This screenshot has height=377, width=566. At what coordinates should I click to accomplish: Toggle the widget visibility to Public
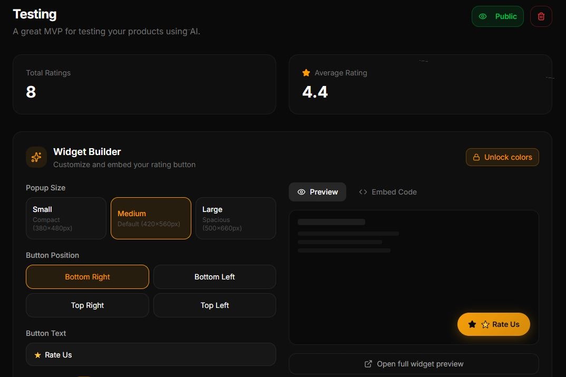click(x=497, y=16)
